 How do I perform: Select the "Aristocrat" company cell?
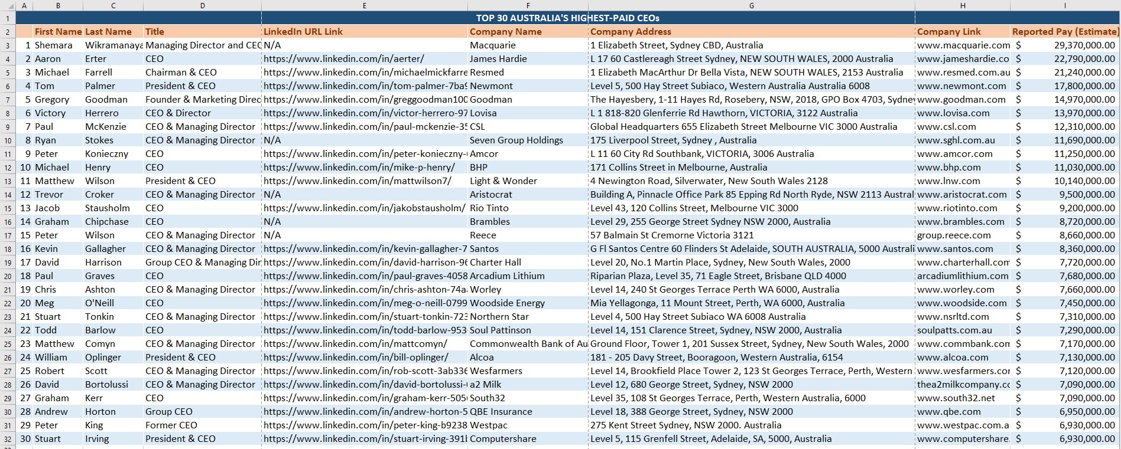coord(528,195)
